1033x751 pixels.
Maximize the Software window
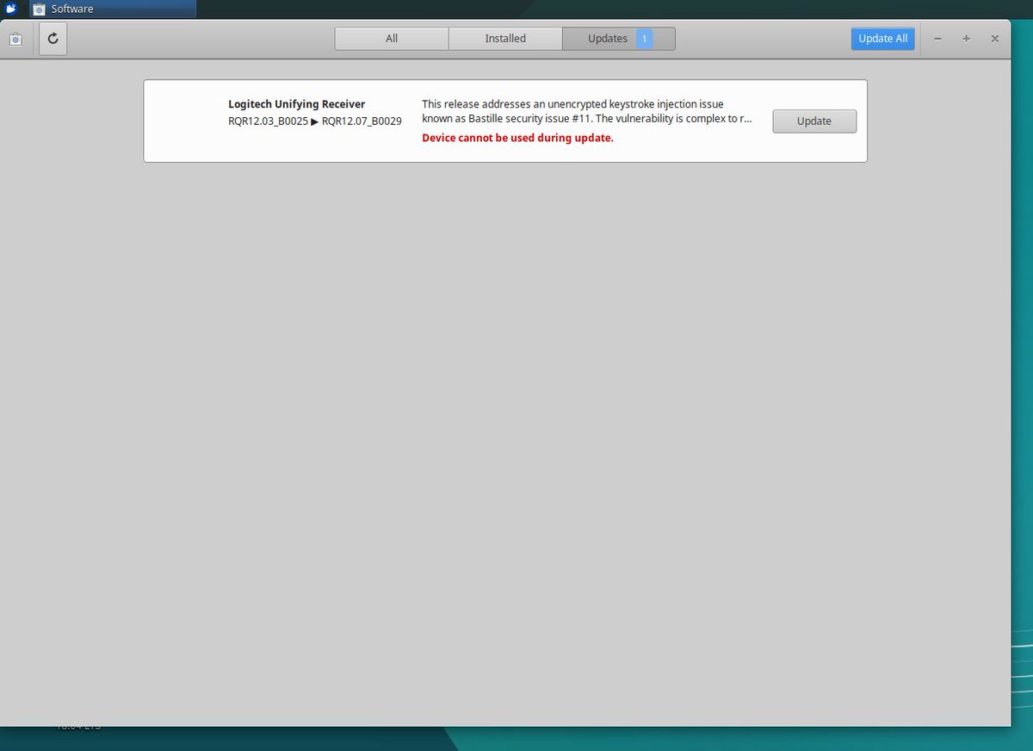(x=967, y=39)
